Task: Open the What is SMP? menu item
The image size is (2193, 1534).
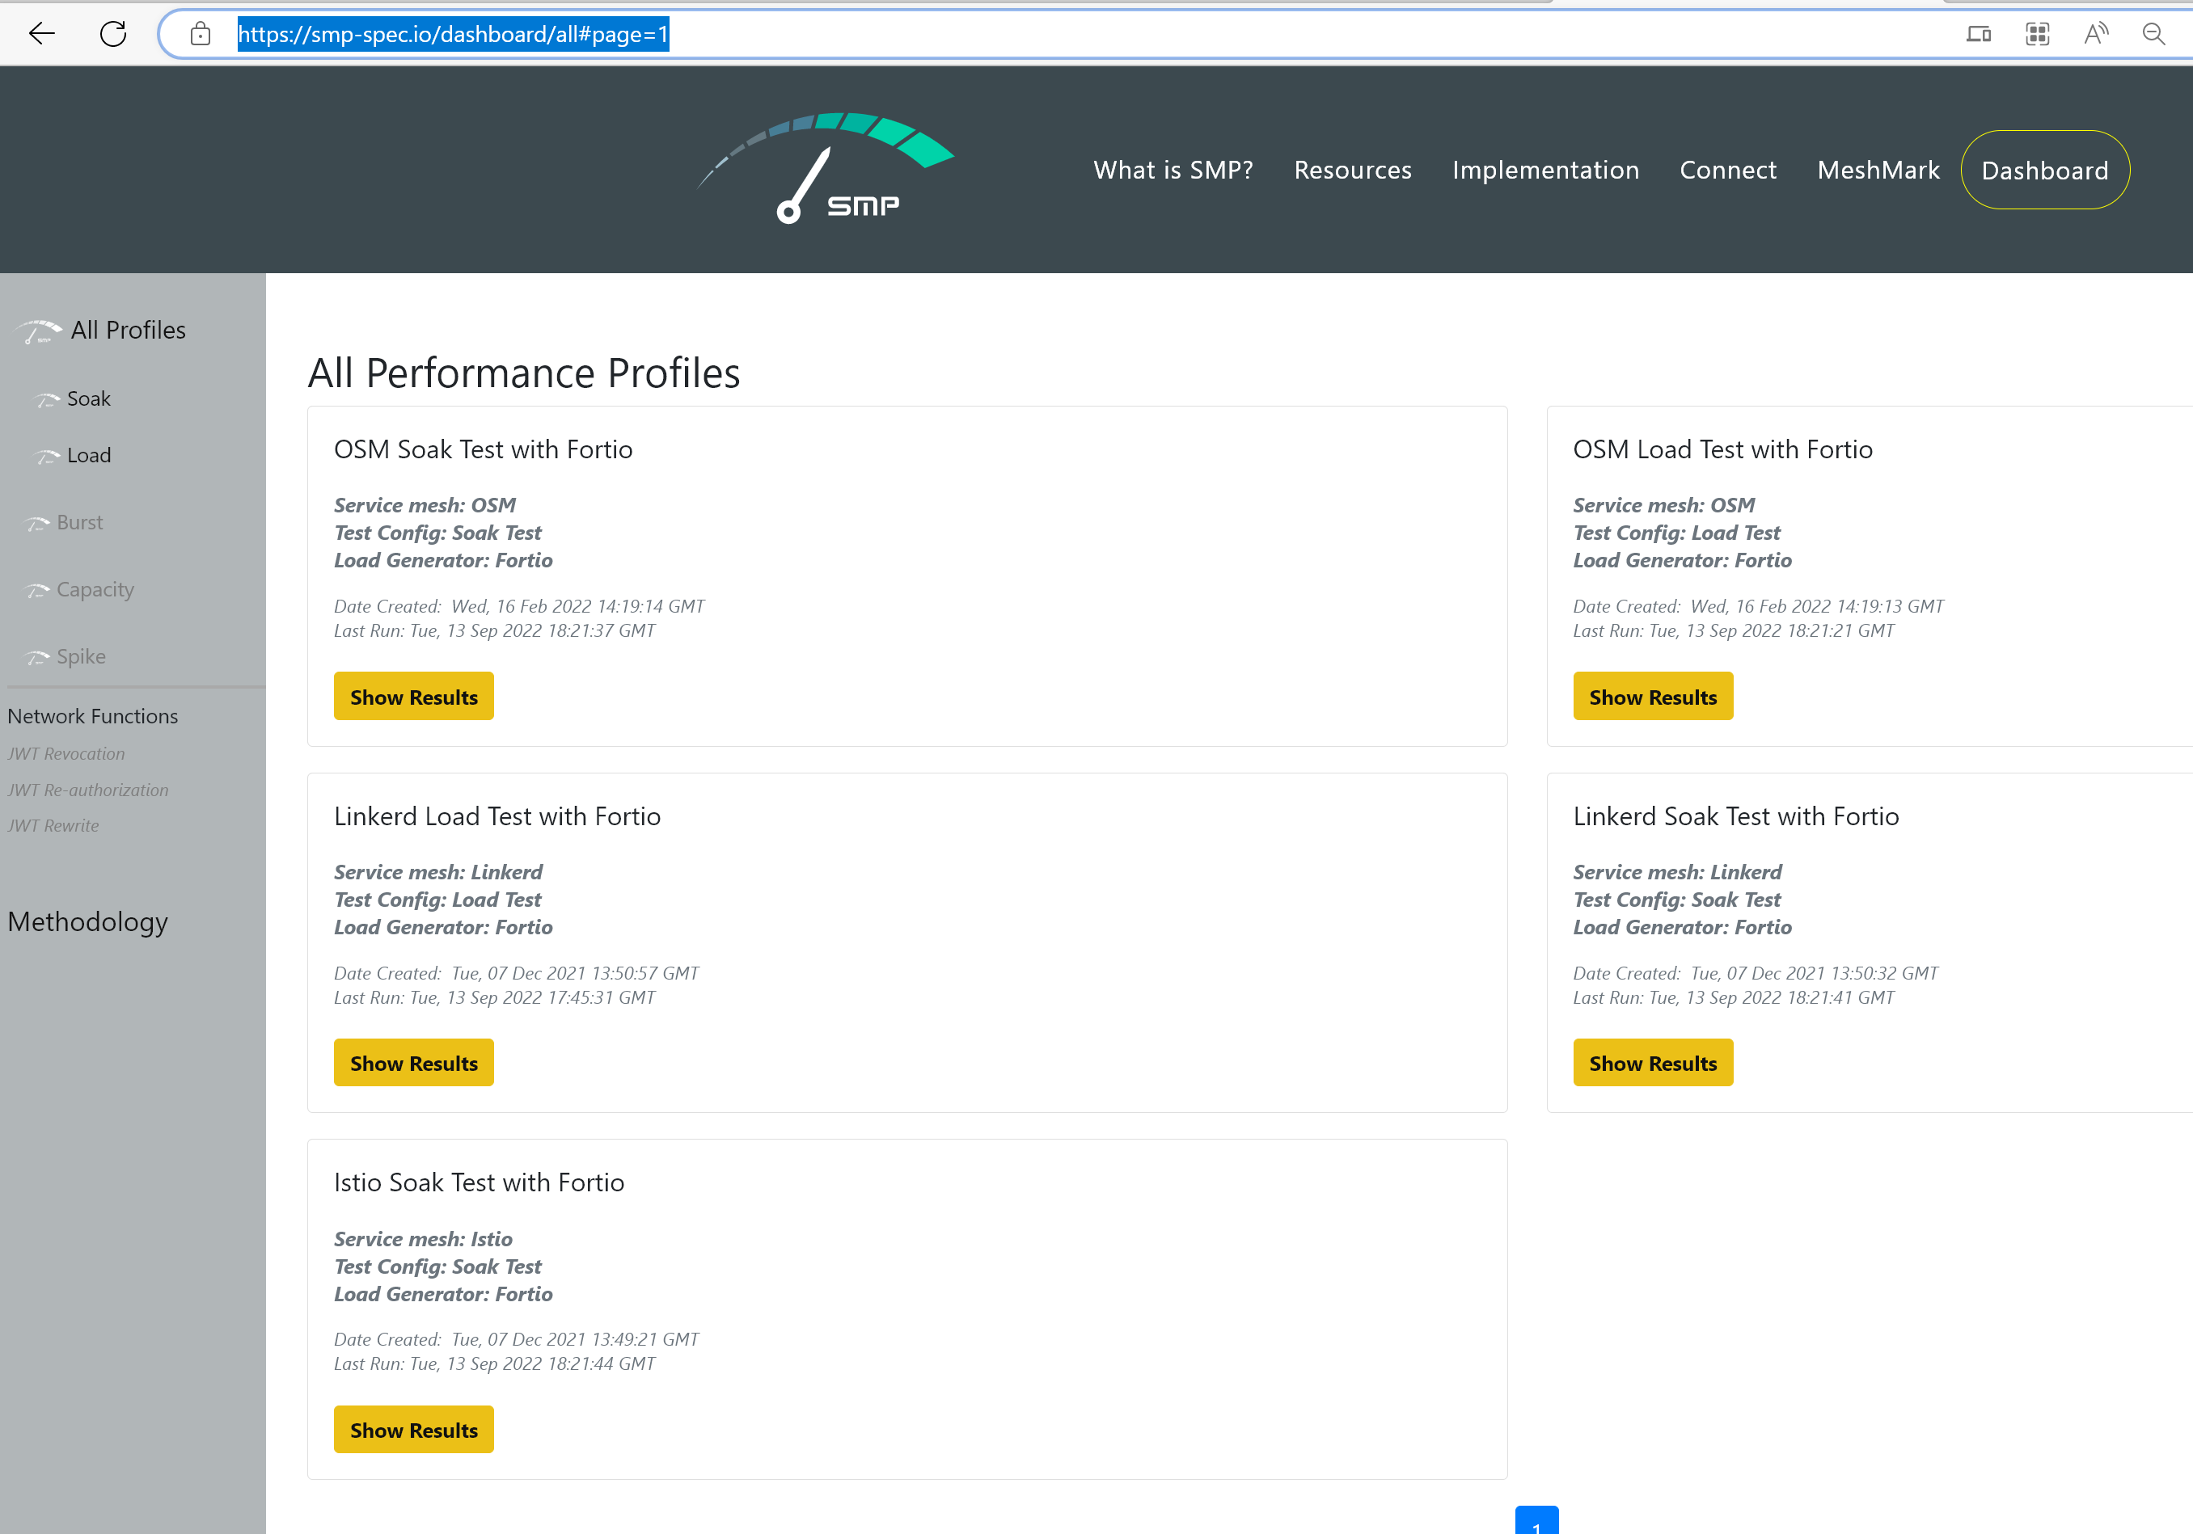Action: tap(1173, 169)
